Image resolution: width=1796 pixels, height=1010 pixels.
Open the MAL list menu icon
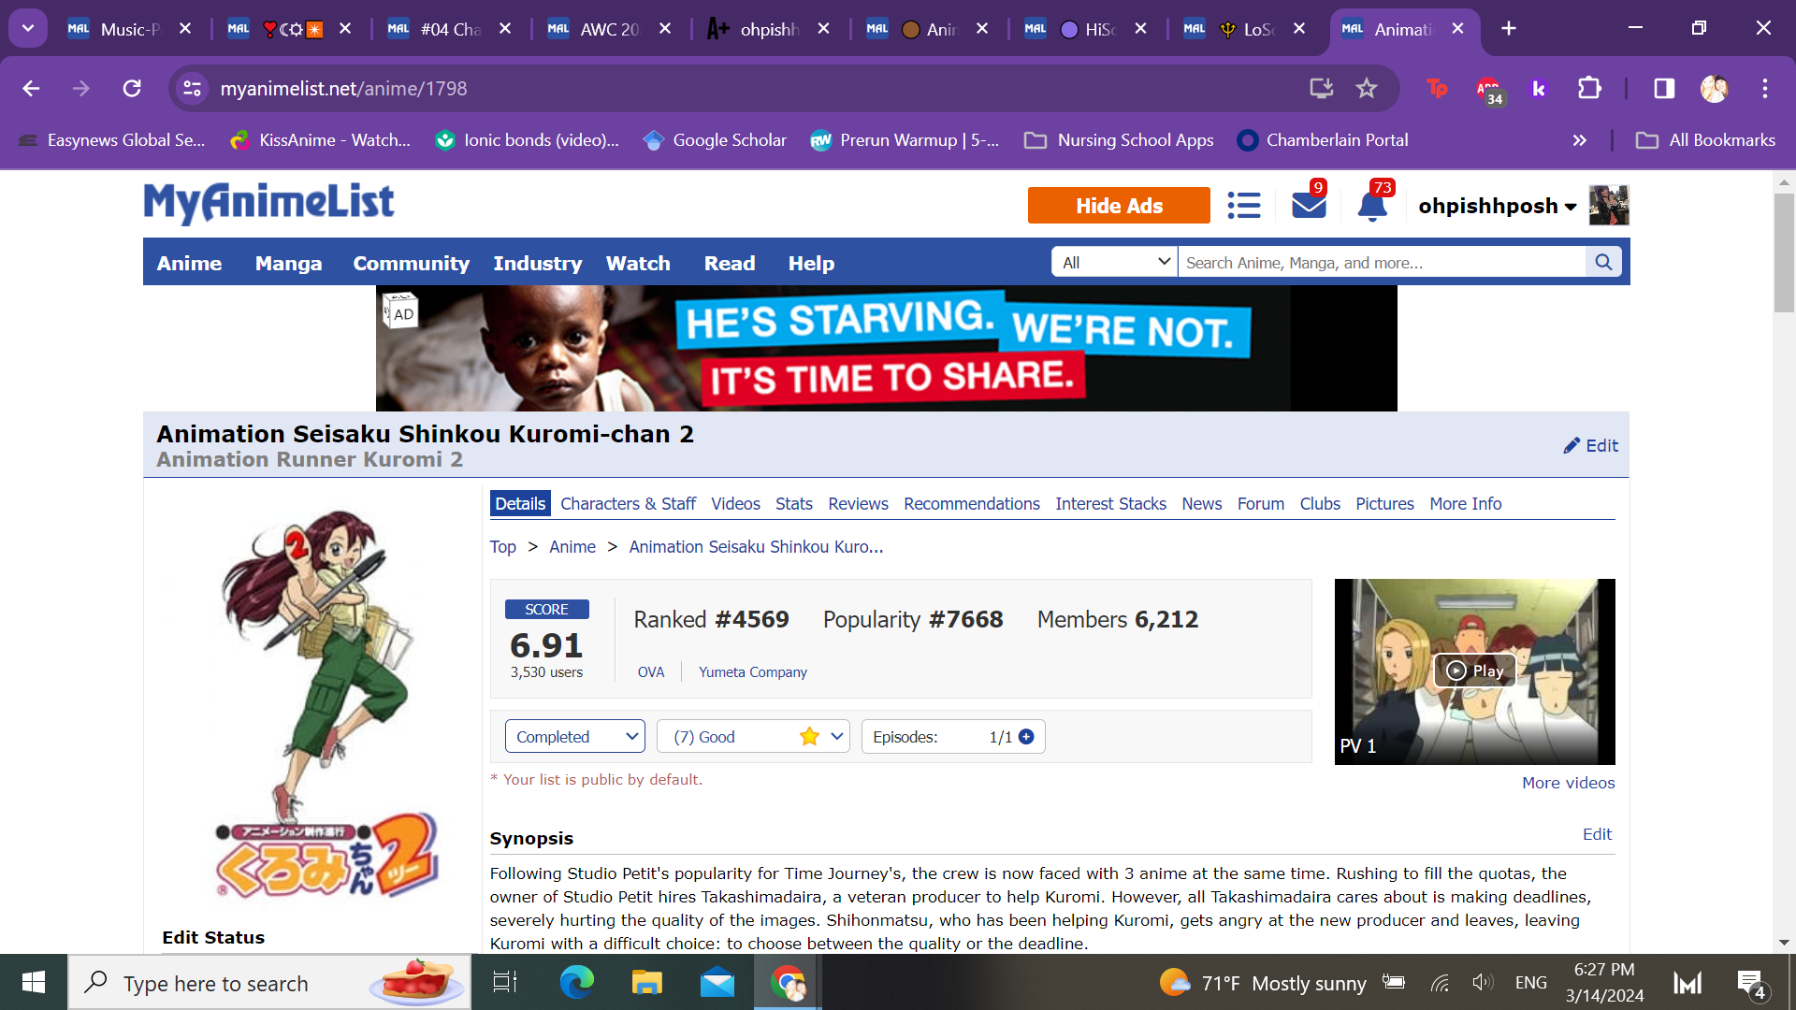1243,205
